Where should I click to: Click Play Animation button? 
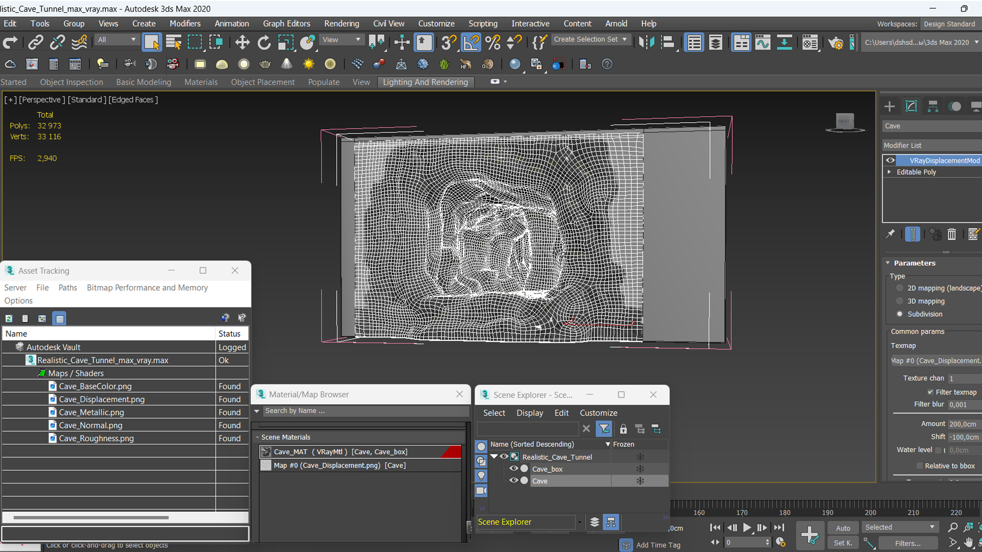pos(747,528)
